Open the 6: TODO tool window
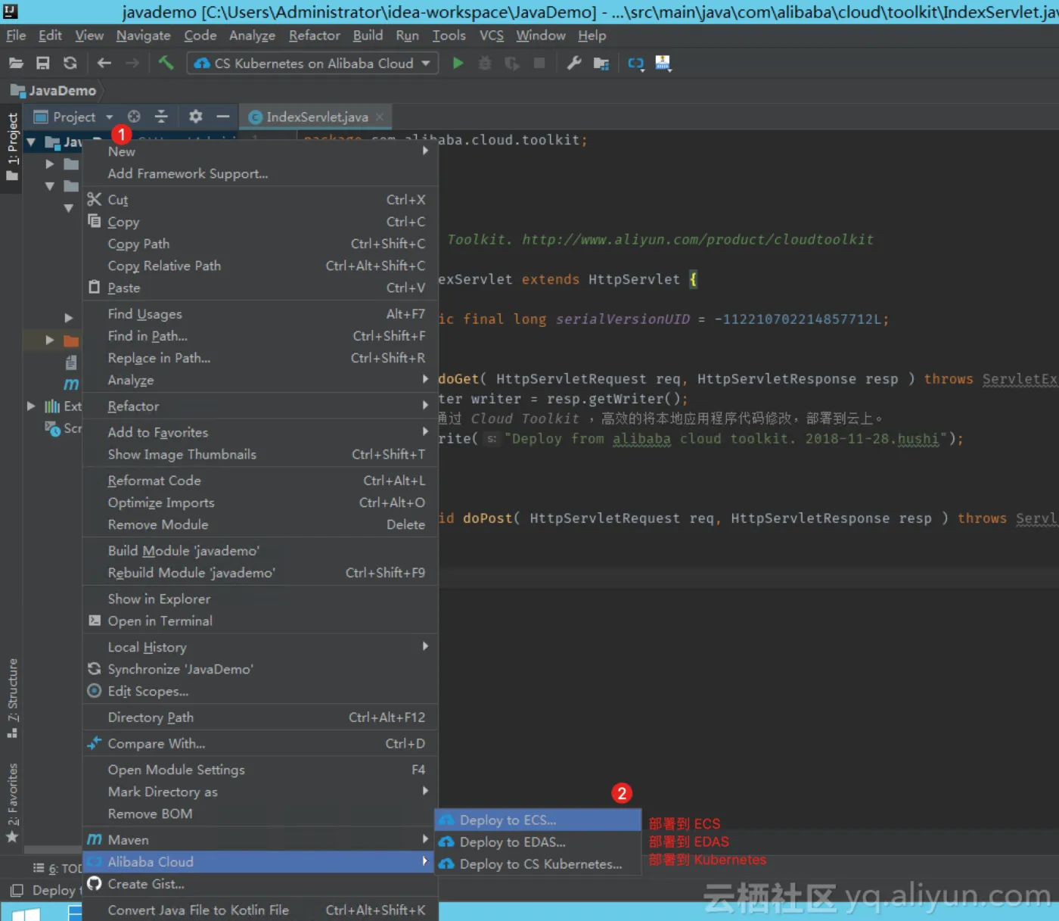This screenshot has width=1059, height=921. (x=57, y=869)
